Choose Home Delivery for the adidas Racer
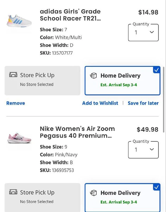166x212 pixels. click(122, 81)
